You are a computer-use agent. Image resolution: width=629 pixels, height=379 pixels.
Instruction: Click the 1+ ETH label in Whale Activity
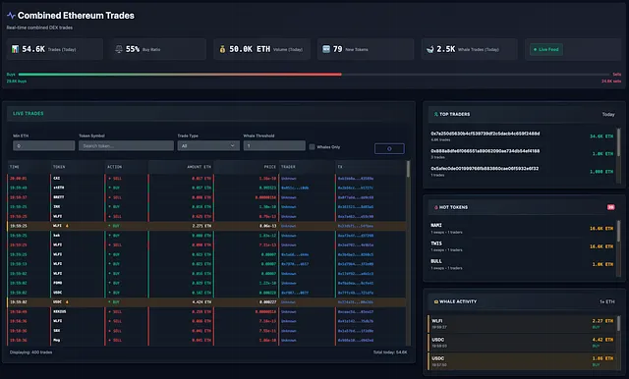click(607, 301)
